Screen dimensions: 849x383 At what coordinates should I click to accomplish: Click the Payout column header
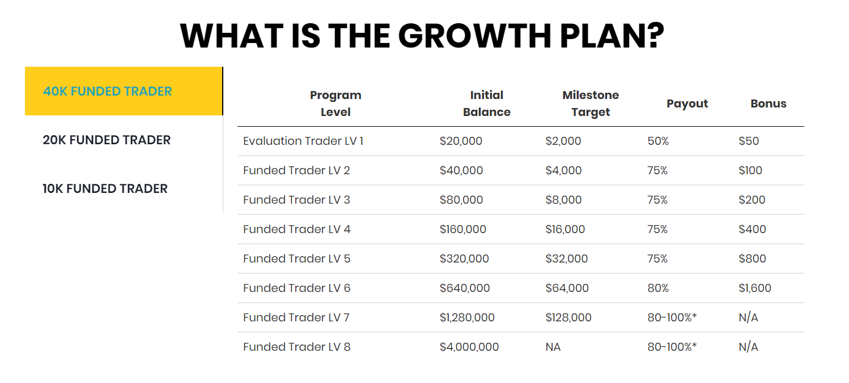687,104
